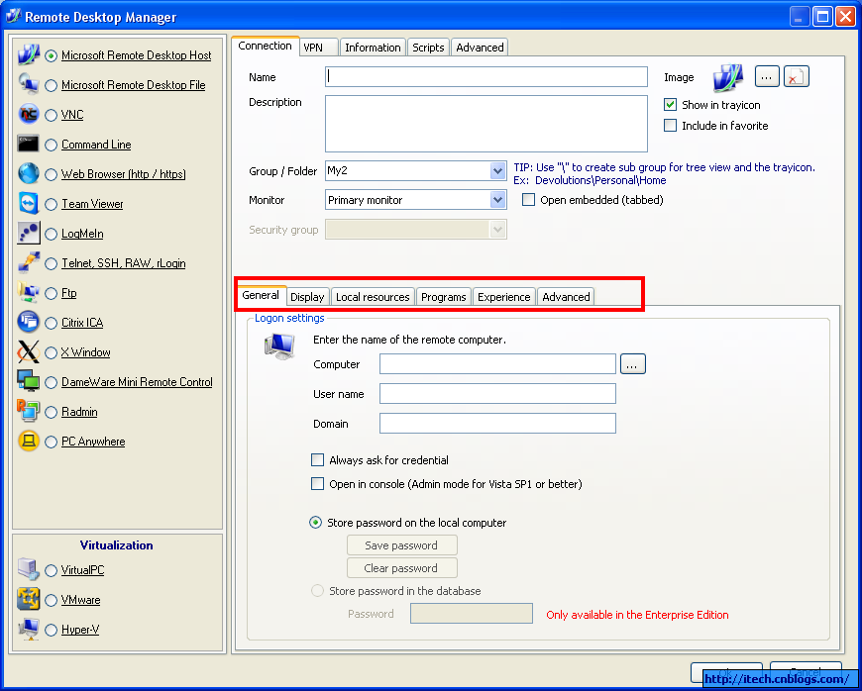The height and width of the screenshot is (691, 862).
Task: Click the LogMeIn dots icon
Action: 29,233
